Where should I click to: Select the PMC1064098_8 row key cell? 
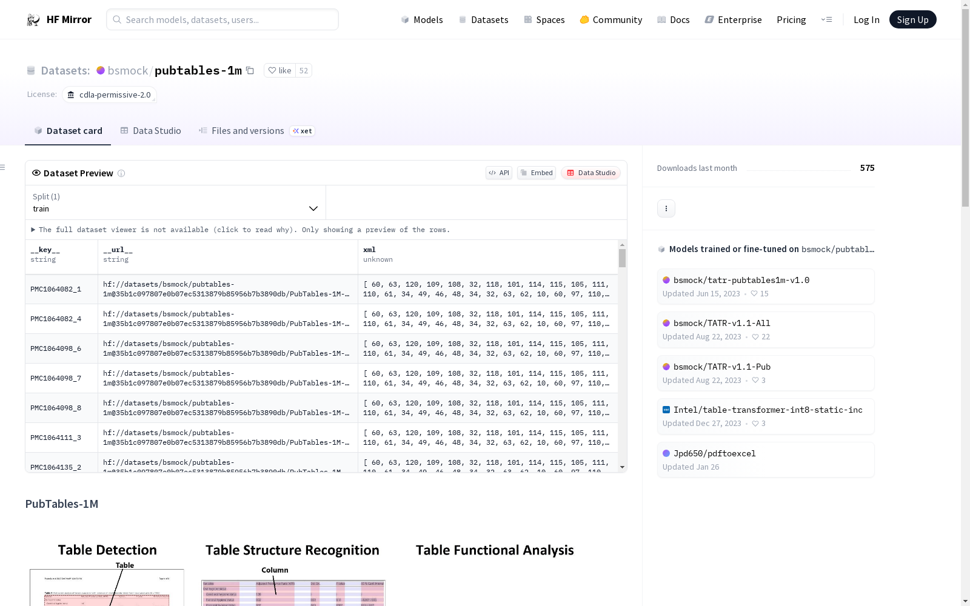tap(61, 408)
